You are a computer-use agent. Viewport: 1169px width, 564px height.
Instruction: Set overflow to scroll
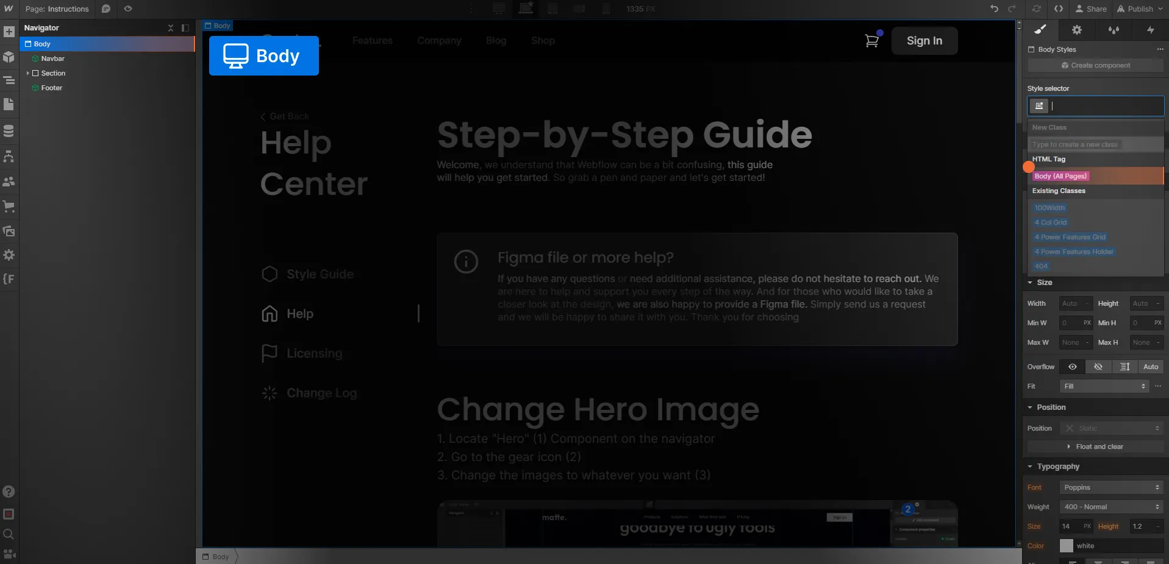click(1124, 367)
